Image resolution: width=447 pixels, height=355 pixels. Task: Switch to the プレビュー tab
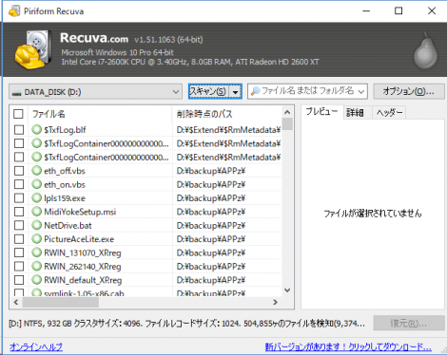pos(321,112)
